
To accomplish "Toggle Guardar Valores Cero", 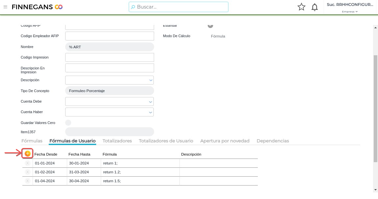I will coord(68,123).
